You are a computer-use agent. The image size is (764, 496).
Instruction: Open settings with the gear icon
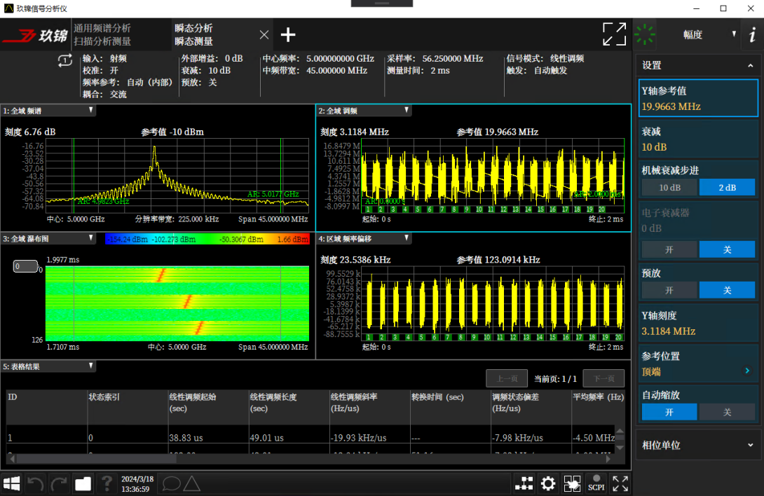(548, 483)
